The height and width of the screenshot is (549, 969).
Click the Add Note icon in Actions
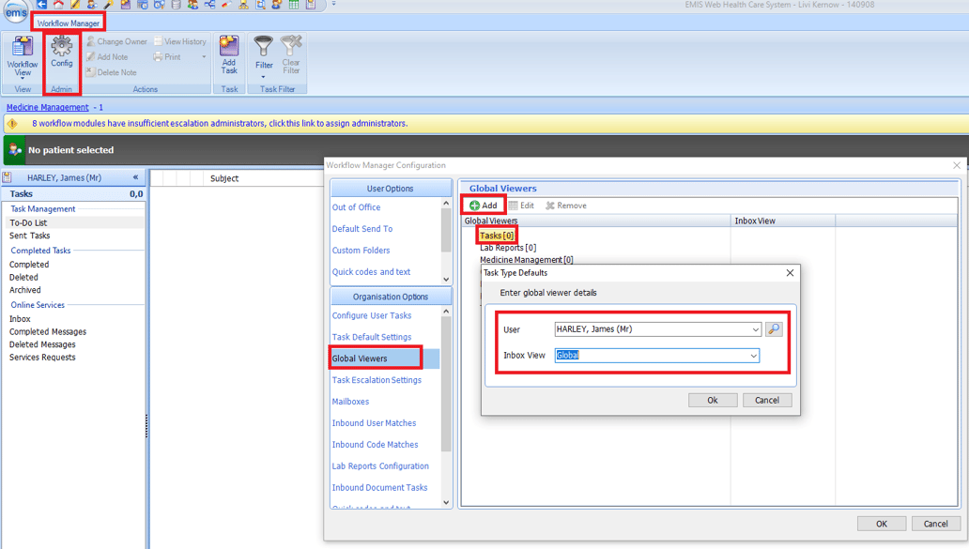[x=110, y=56]
